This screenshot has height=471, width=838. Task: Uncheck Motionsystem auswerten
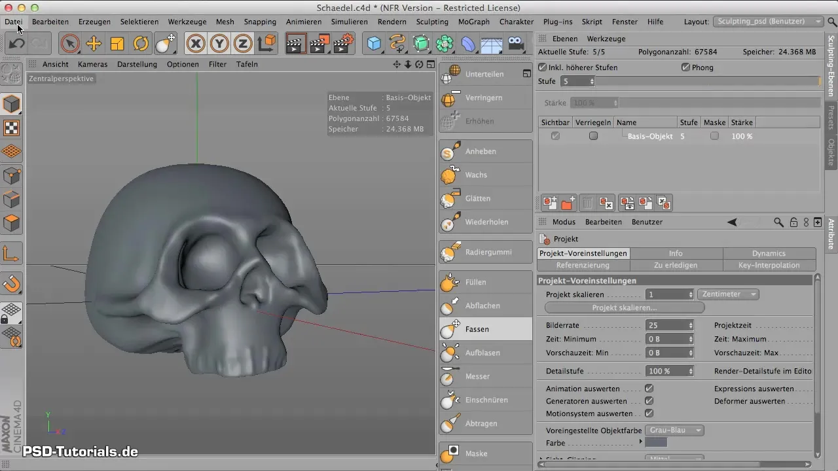point(649,413)
